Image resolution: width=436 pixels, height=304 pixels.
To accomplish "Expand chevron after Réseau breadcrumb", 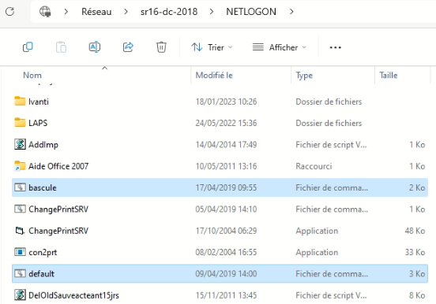I will [x=126, y=12].
